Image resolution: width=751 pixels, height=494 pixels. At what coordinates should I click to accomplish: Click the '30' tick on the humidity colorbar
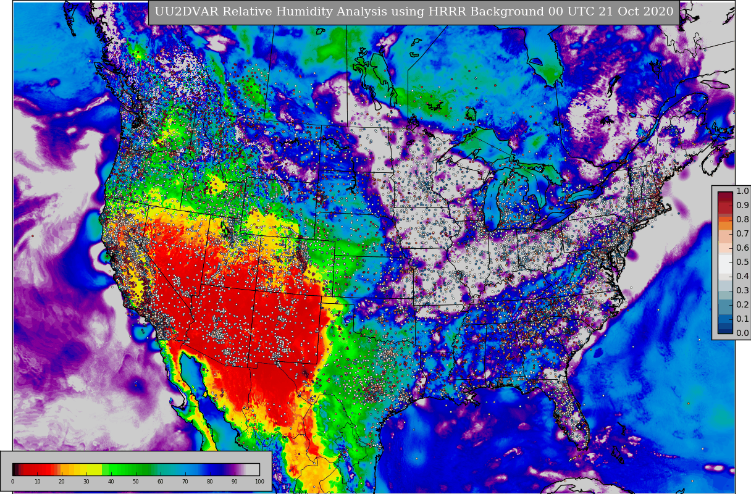tap(86, 481)
